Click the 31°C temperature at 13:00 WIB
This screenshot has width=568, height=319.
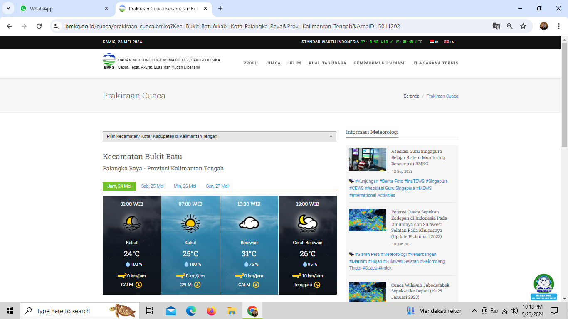249,254
